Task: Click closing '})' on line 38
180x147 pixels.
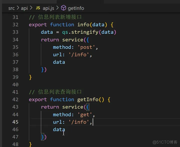Action: (44, 69)
